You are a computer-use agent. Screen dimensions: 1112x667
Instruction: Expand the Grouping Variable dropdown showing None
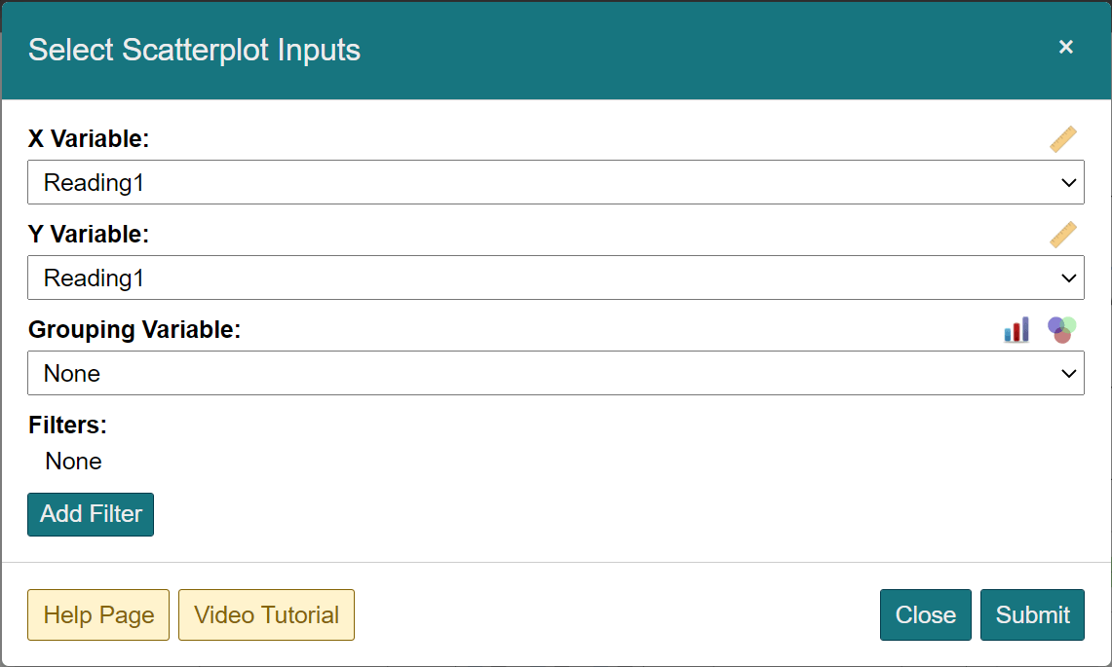point(556,373)
